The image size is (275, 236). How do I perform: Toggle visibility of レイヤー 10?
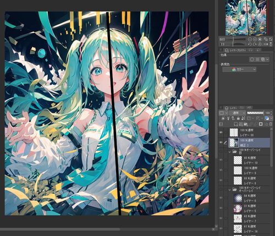[x=221, y=160]
